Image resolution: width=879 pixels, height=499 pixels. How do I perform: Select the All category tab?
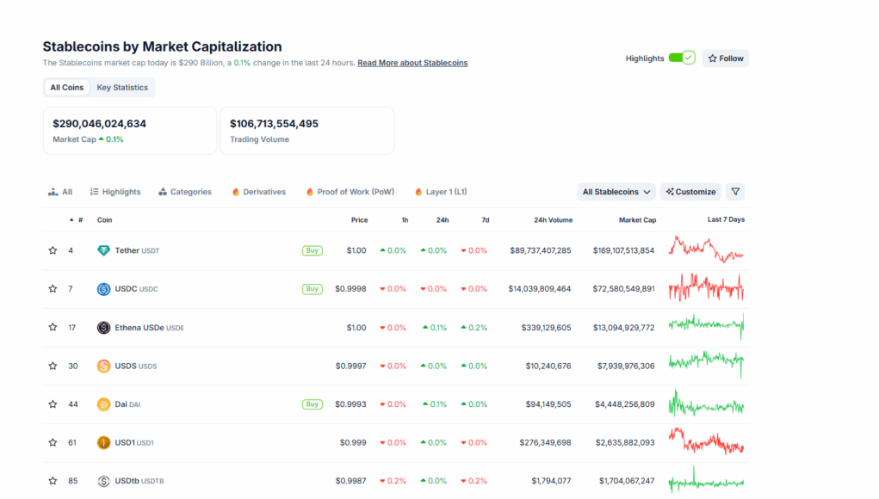pyautogui.click(x=60, y=192)
